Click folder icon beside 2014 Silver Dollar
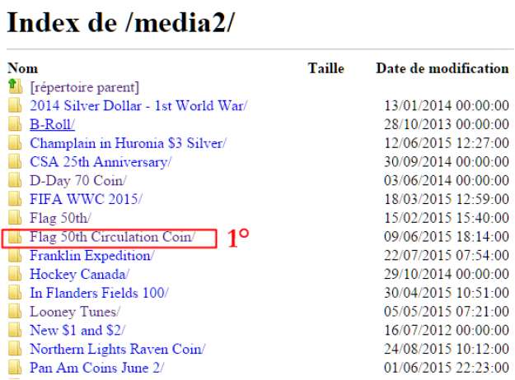This screenshot has height=380, width=515. pos(15,105)
